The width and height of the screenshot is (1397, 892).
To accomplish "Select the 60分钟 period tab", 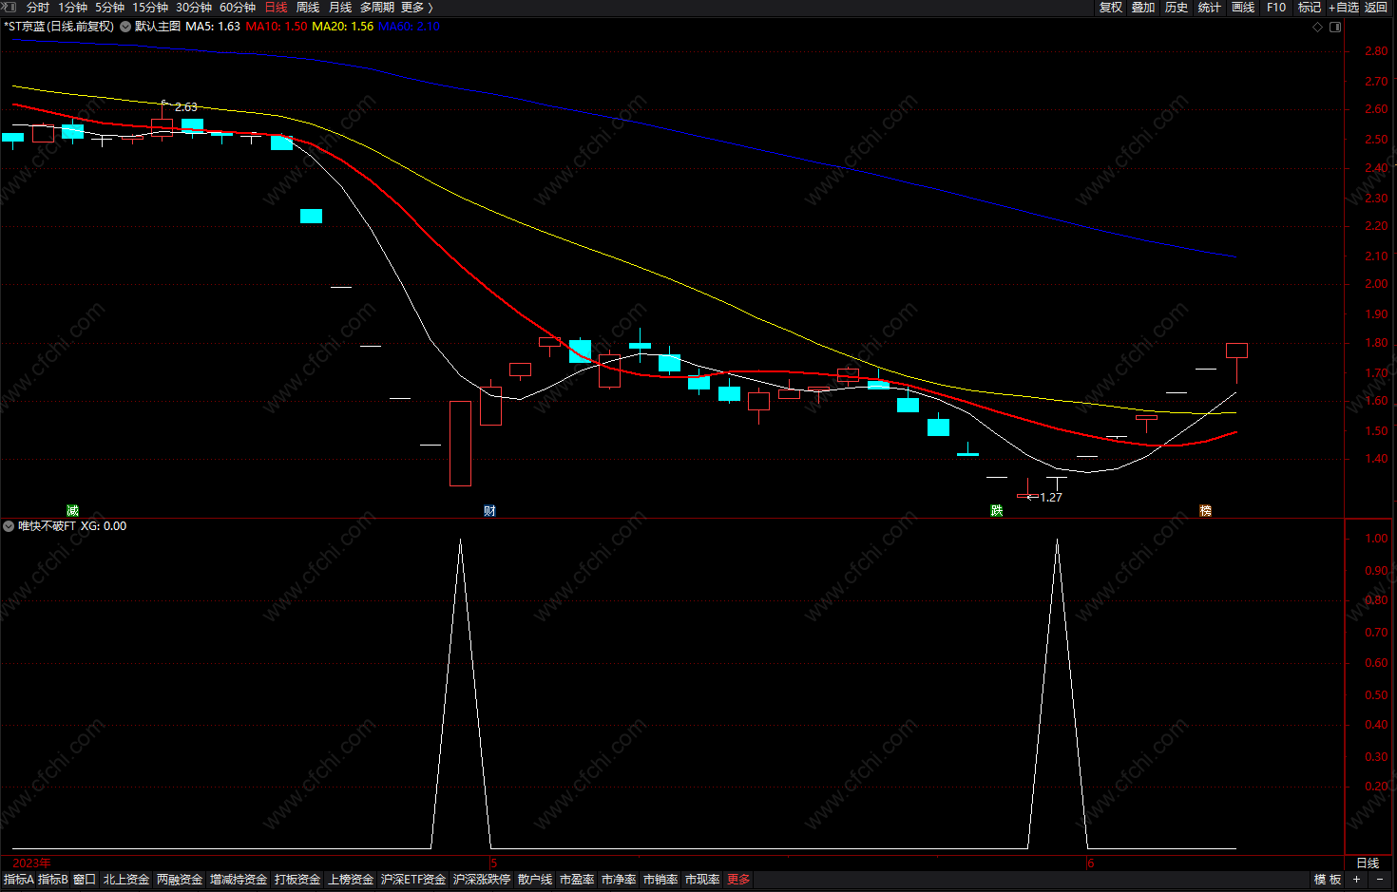I will tap(238, 8).
